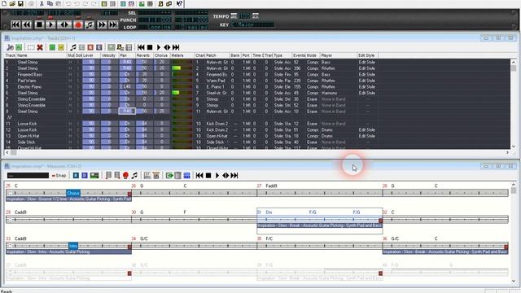
Task: Copy selection using the copy icon
Action: tap(50, 3)
